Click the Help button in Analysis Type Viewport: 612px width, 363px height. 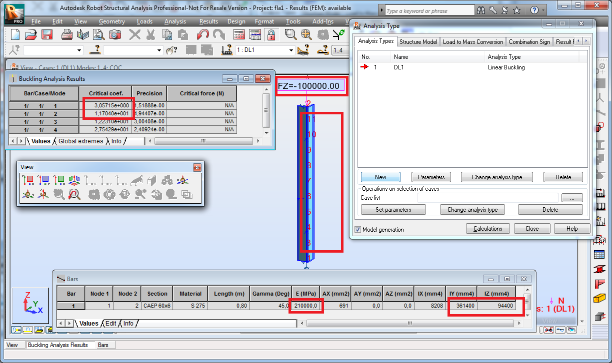point(572,229)
